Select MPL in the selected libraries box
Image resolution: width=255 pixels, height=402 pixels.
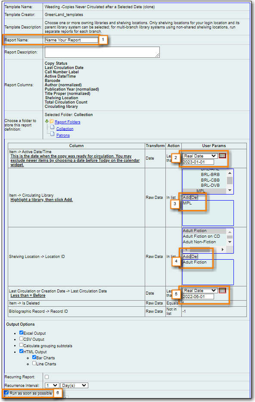(187, 203)
